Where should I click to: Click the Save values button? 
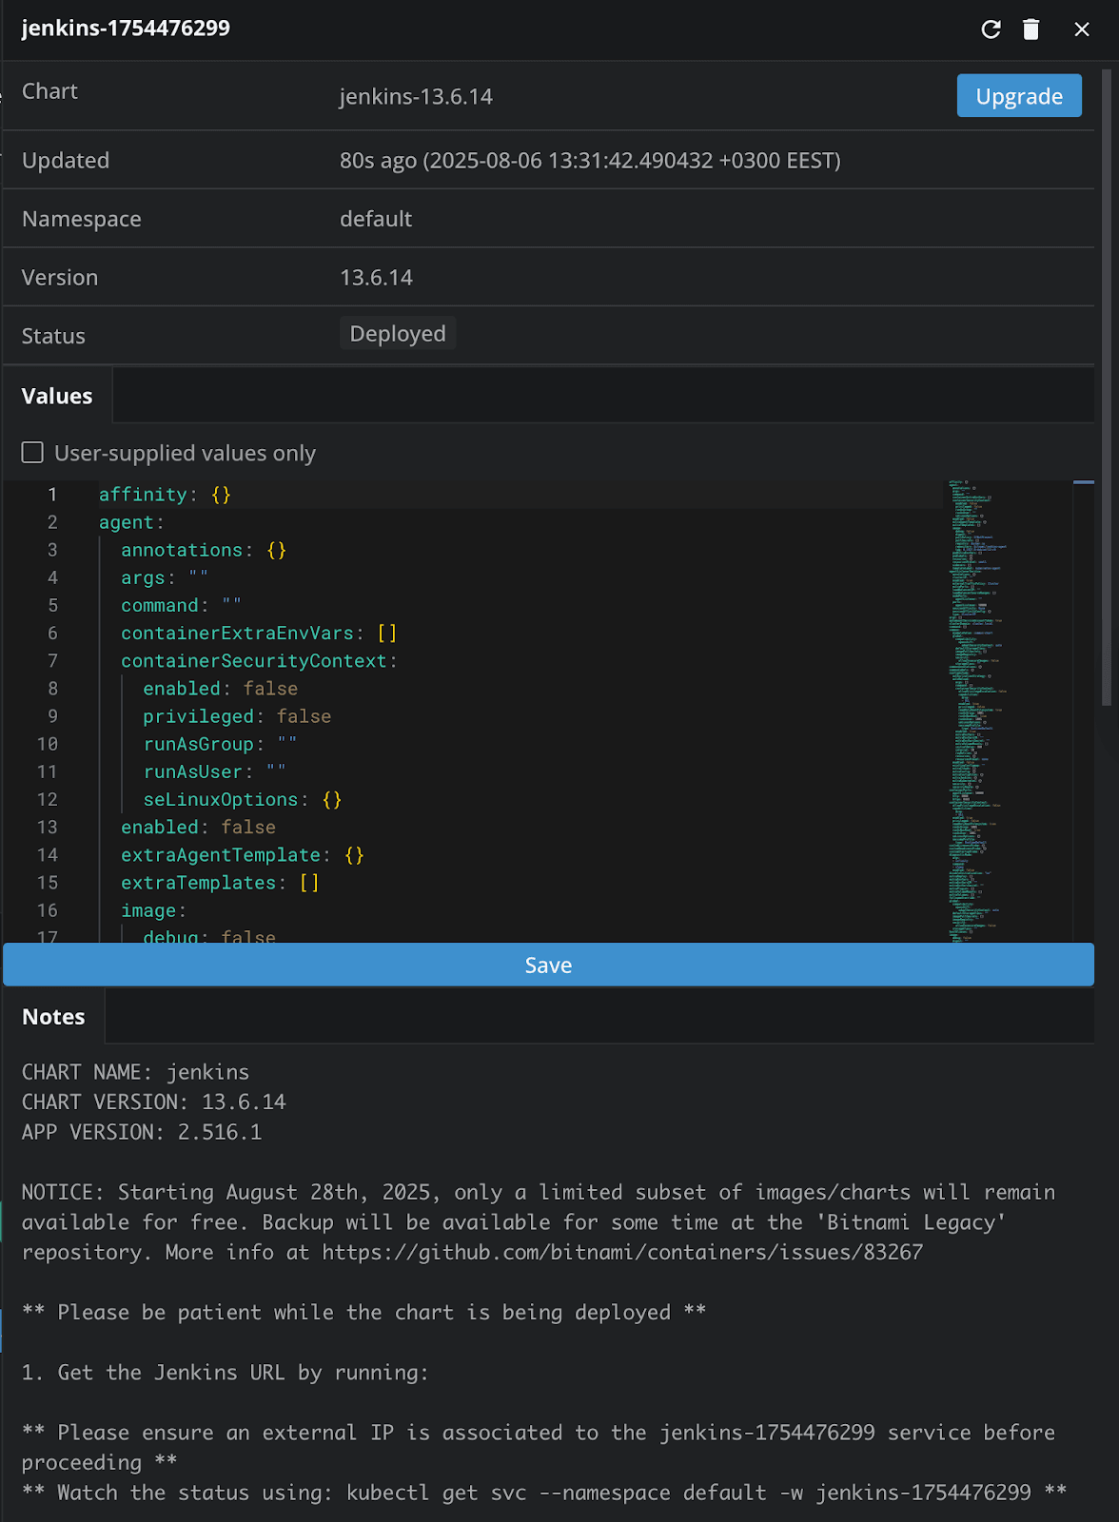pyautogui.click(x=548, y=965)
